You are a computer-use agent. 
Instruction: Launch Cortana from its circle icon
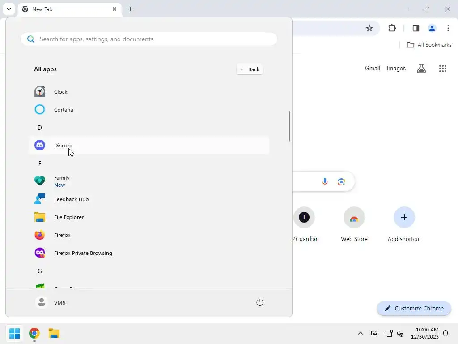pyautogui.click(x=40, y=109)
